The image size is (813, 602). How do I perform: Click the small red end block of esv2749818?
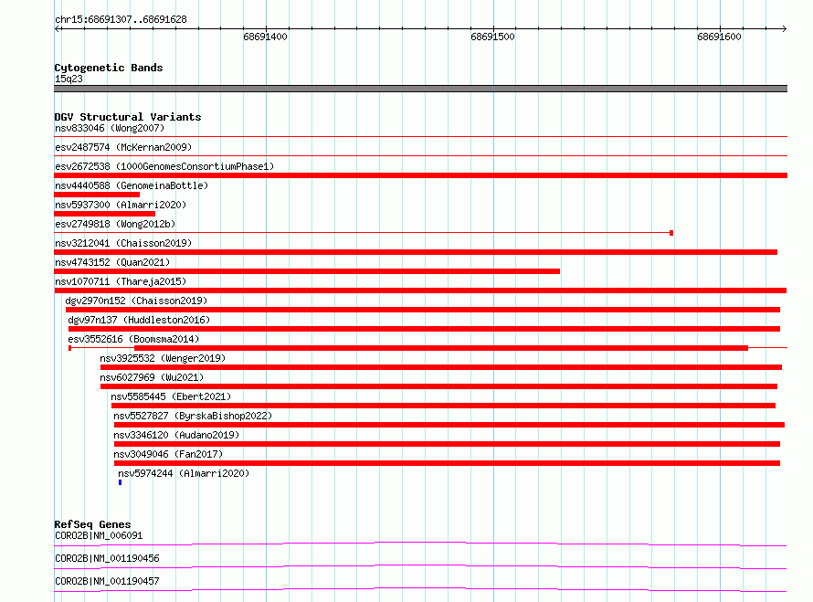click(671, 233)
